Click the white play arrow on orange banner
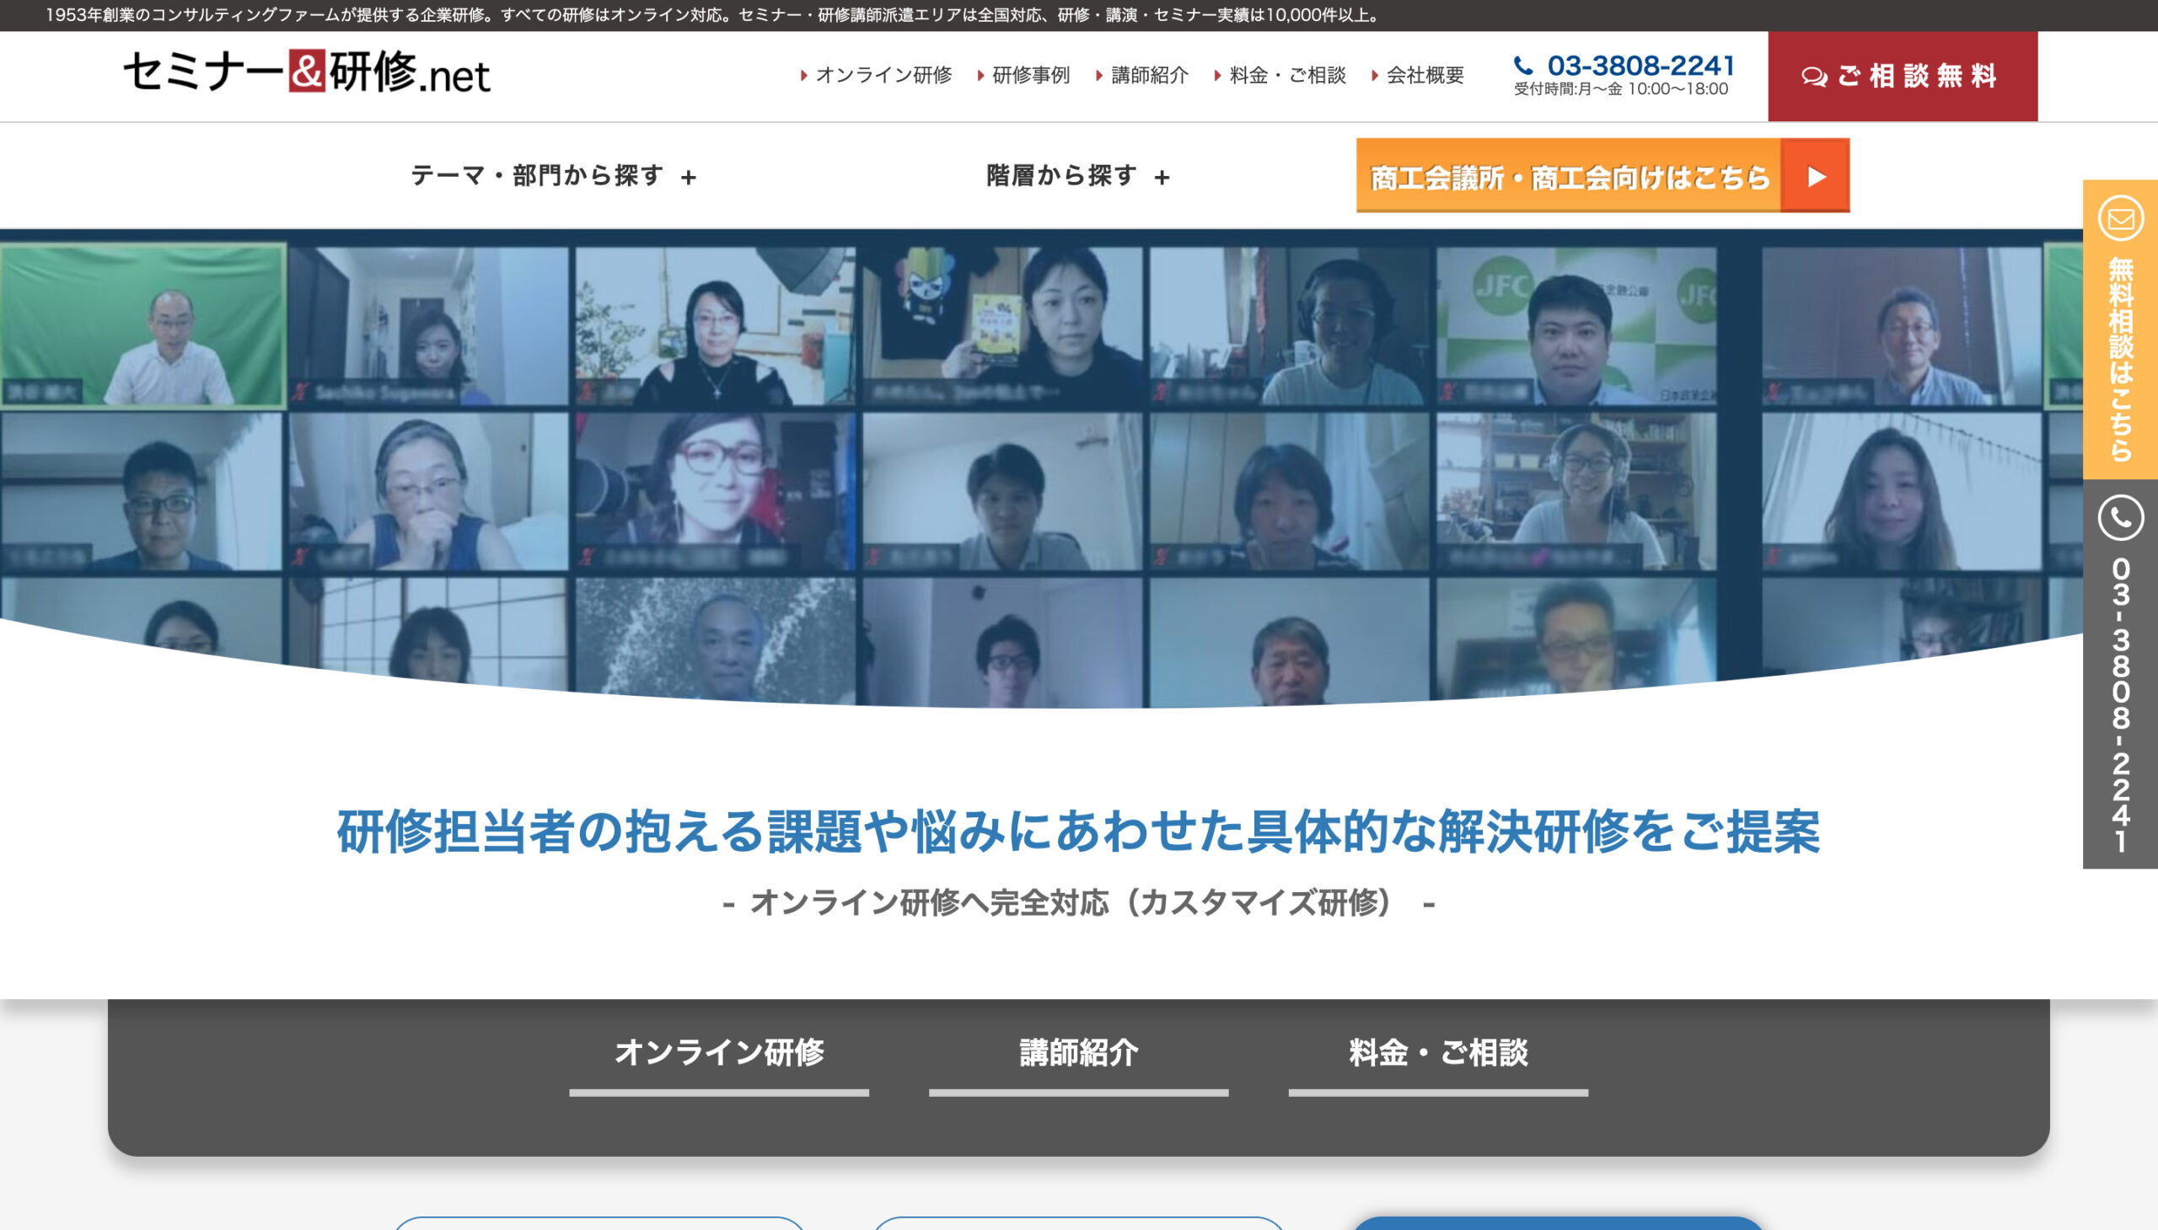Screen dimensions: 2158x1230 coord(1816,177)
